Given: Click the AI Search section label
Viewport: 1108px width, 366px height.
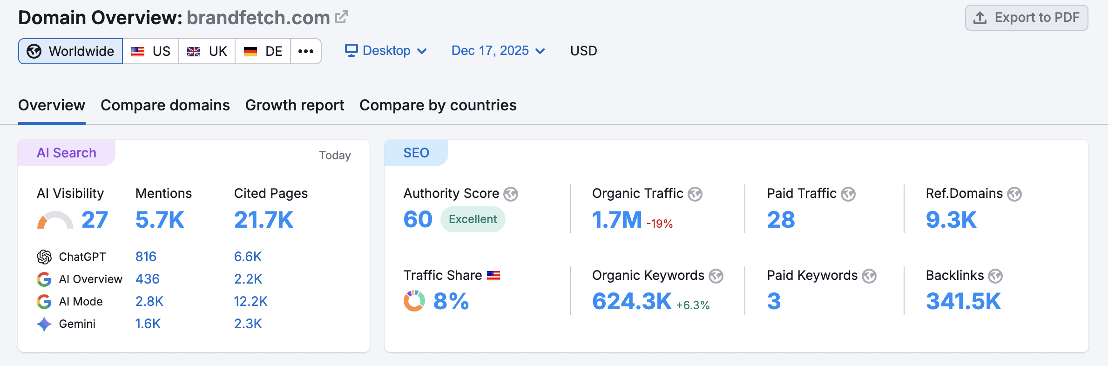Looking at the screenshot, I should click(67, 153).
